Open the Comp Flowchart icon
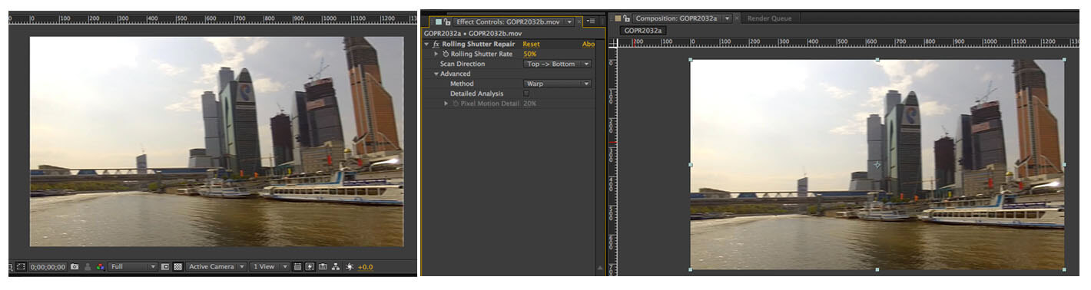 coord(336,266)
